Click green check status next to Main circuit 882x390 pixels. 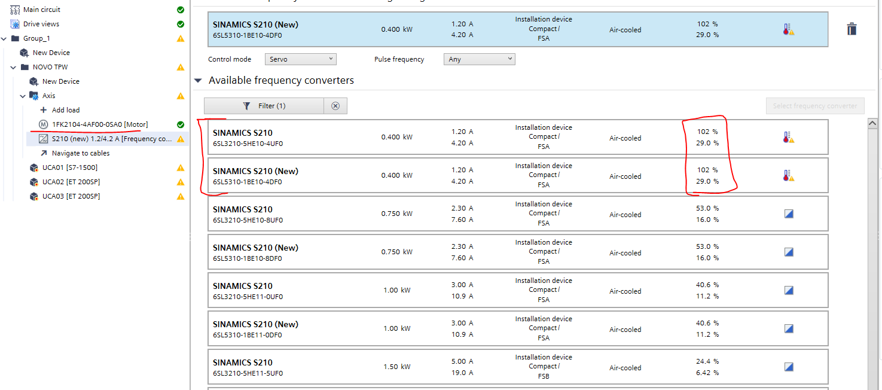click(x=181, y=10)
